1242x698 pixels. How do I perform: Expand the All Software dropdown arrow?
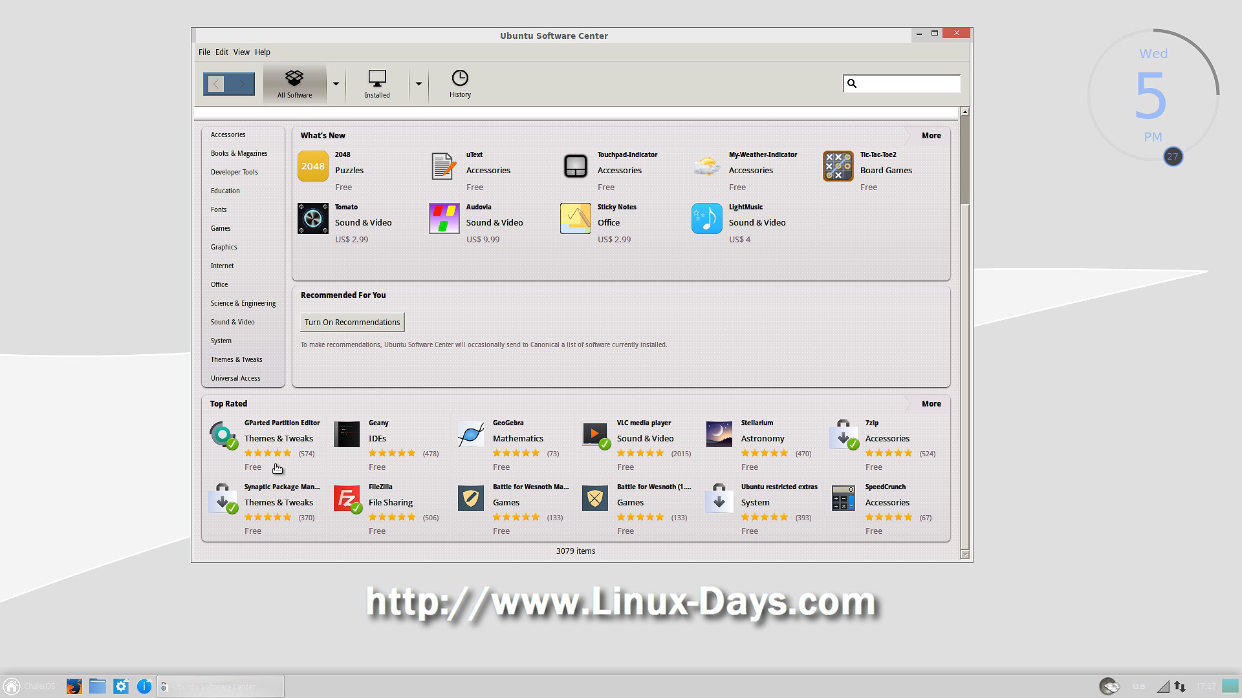click(x=336, y=84)
